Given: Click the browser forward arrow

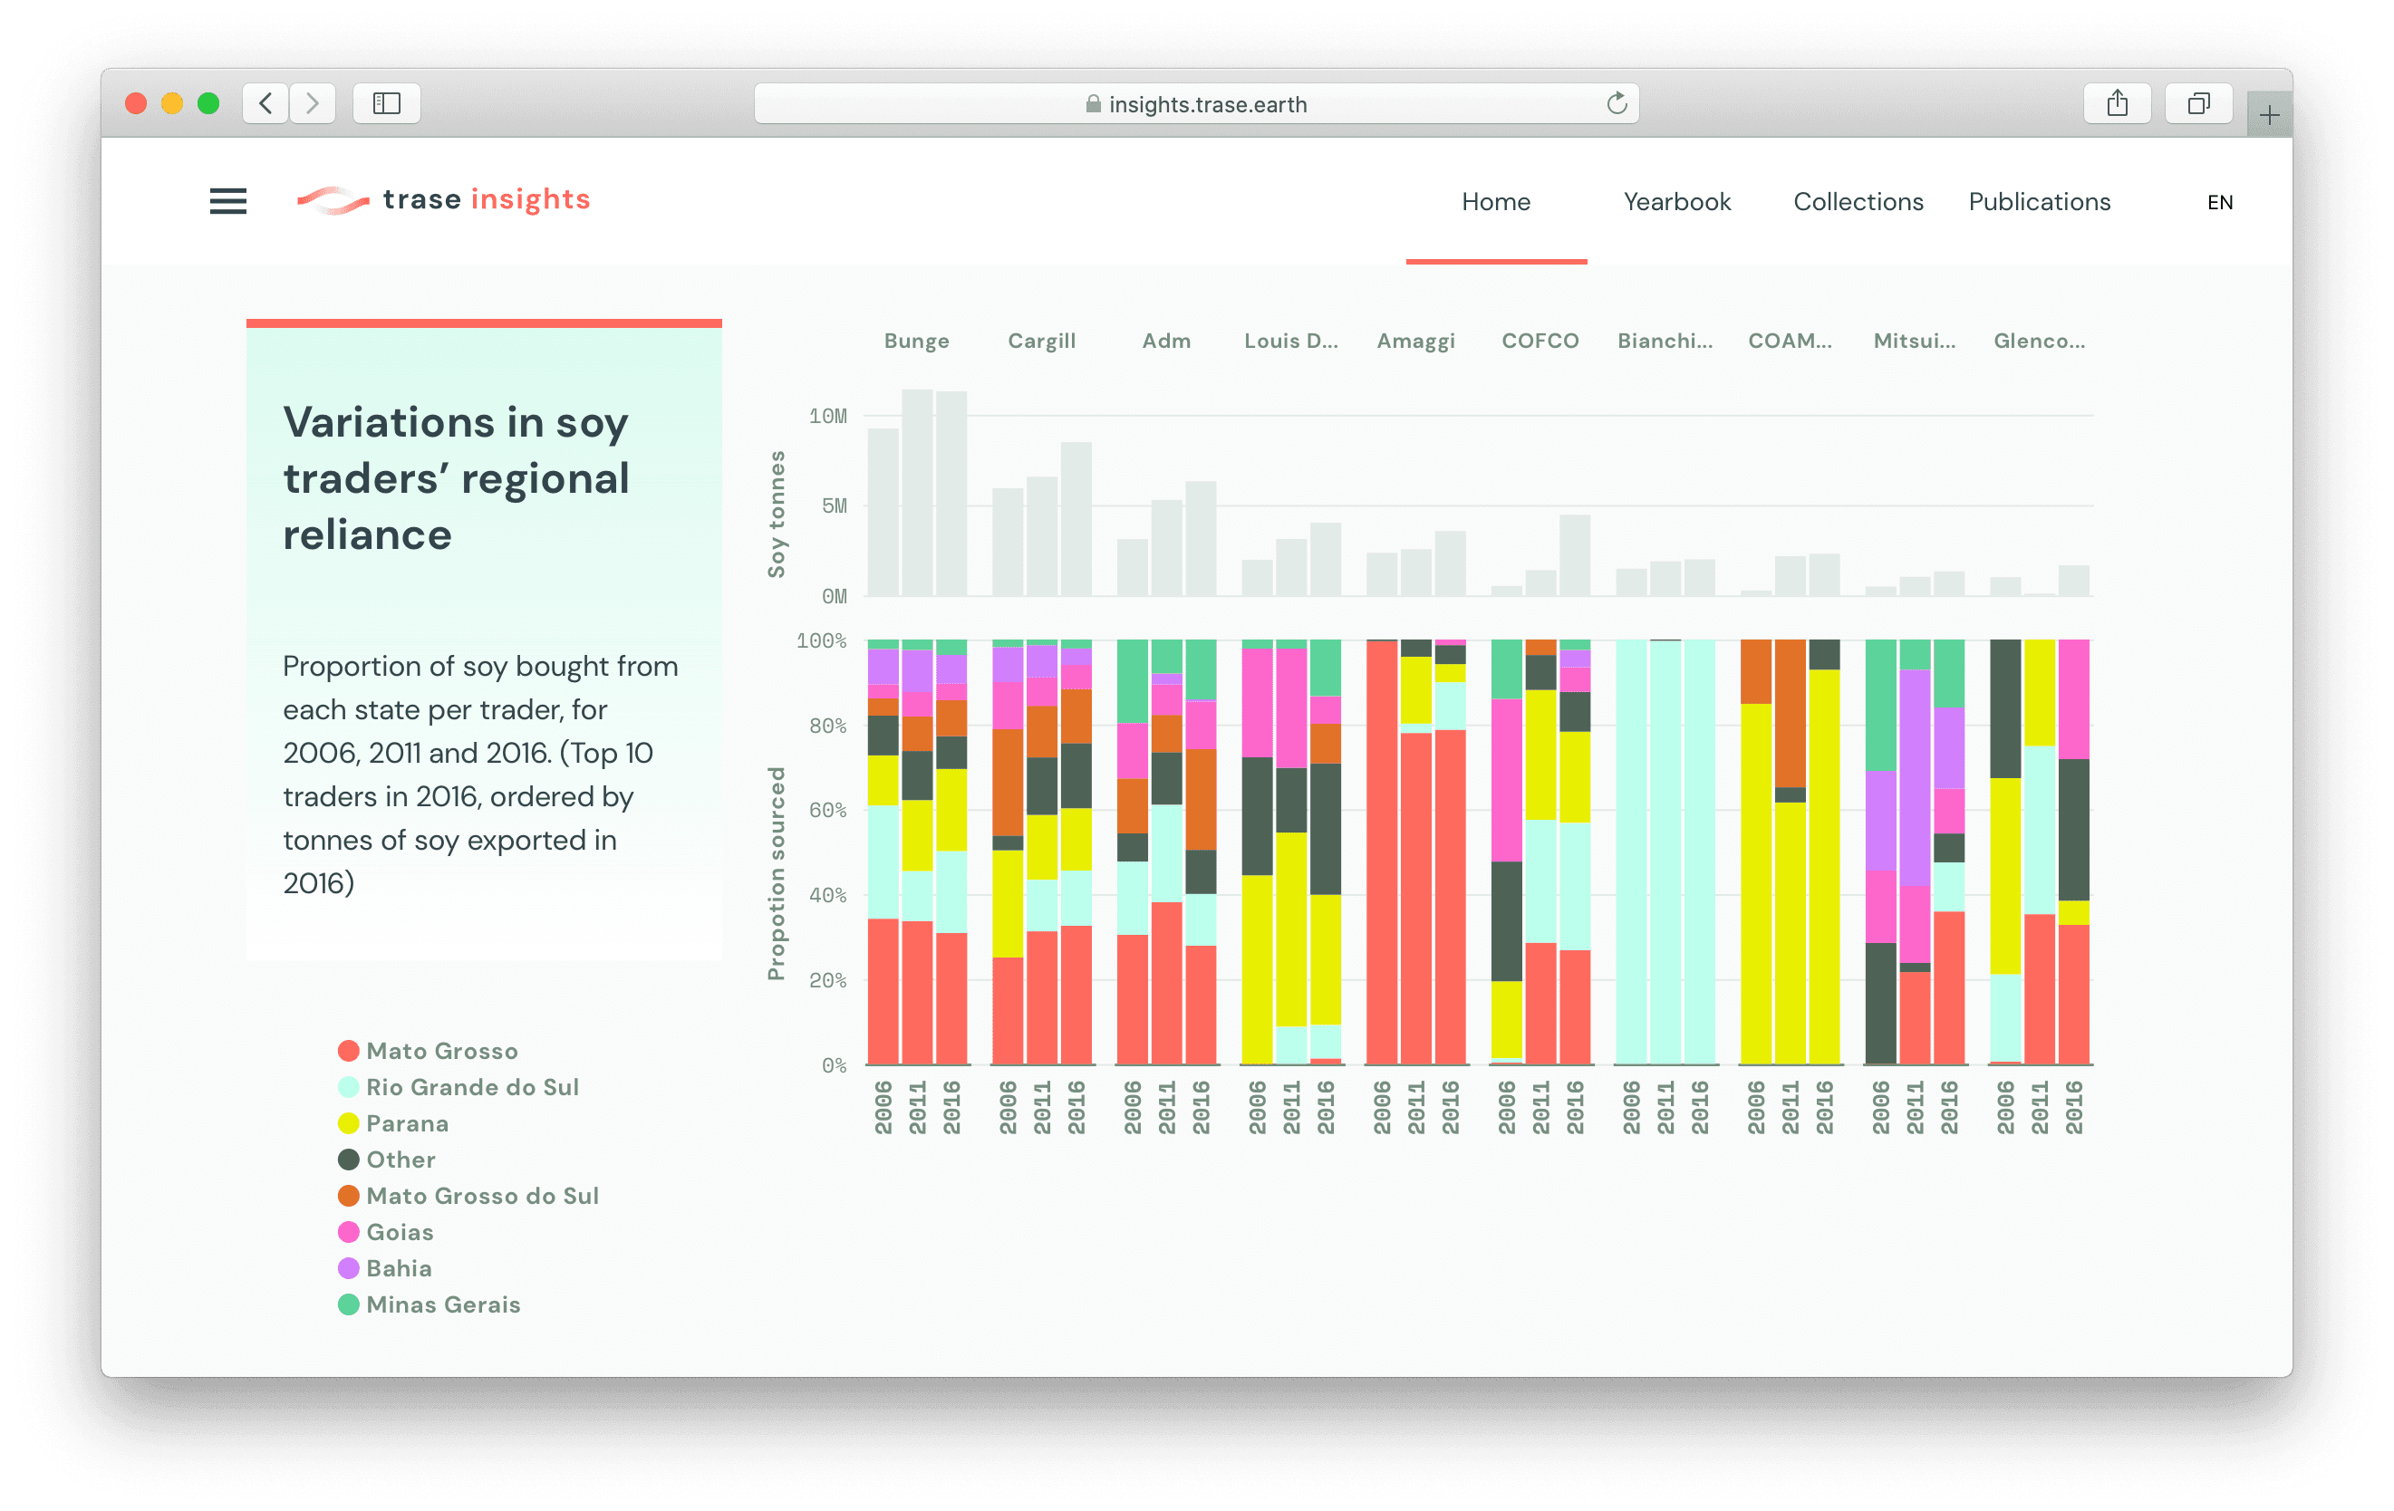Looking at the screenshot, I should 313,103.
